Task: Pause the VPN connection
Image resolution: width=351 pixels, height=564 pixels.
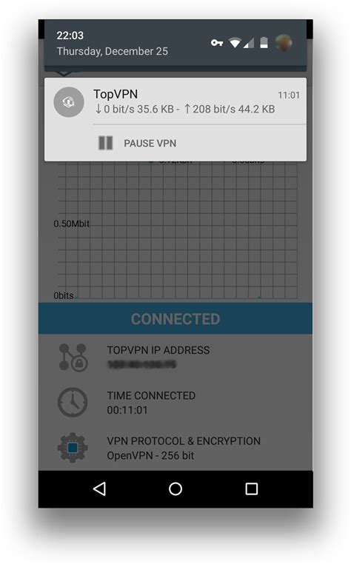Action: pos(137,143)
